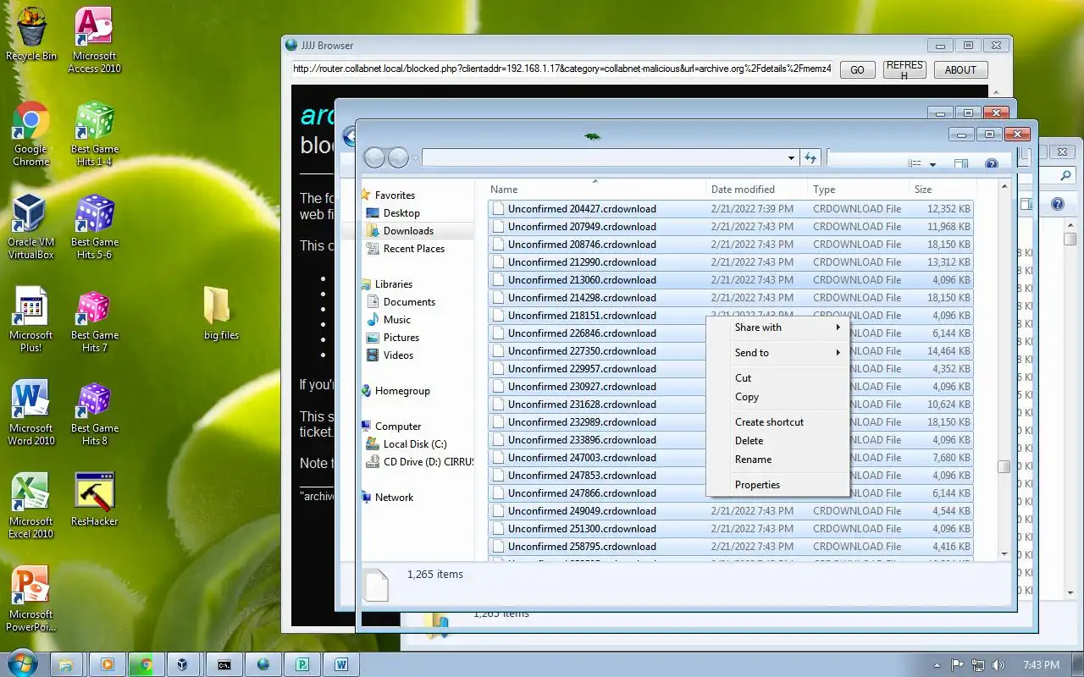Sort by the Name column header
Screen dimensions: 1084x677
[x=596, y=190]
